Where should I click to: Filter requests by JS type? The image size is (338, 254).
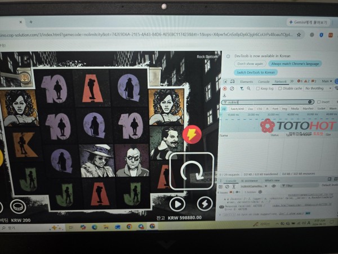coord(267,109)
